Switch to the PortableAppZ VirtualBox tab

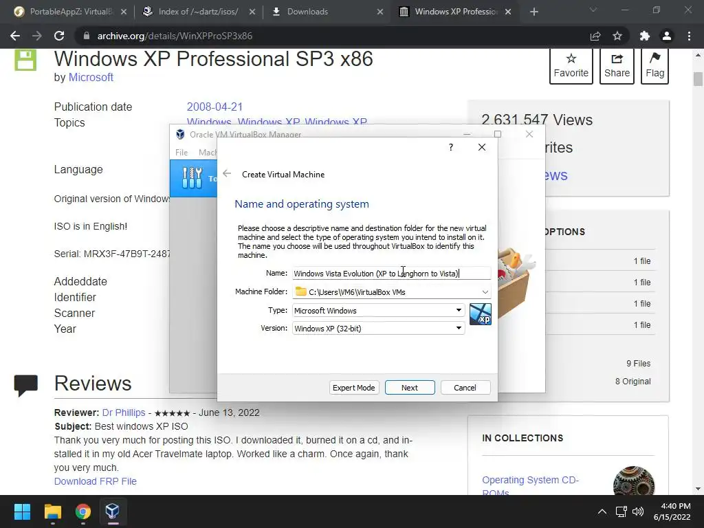click(x=71, y=12)
